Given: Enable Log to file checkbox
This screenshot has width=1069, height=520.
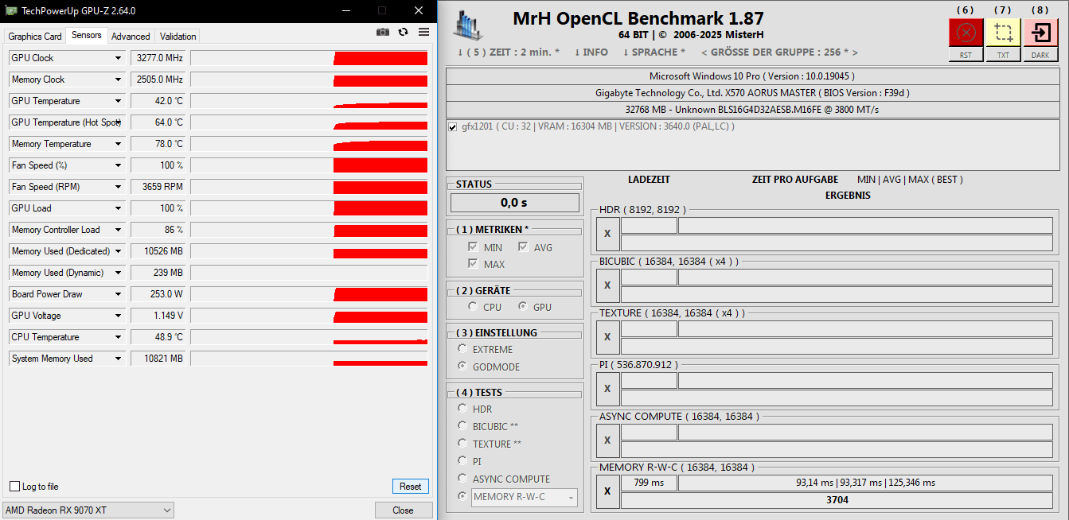Looking at the screenshot, I should [x=14, y=487].
